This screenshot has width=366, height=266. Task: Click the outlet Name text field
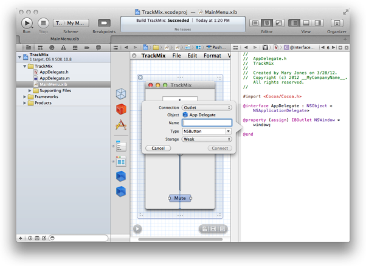coord(207,123)
